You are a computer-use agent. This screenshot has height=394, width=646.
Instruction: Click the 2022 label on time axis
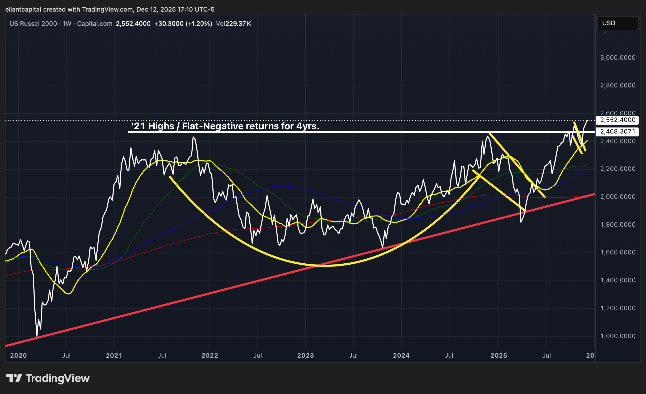pyautogui.click(x=210, y=356)
